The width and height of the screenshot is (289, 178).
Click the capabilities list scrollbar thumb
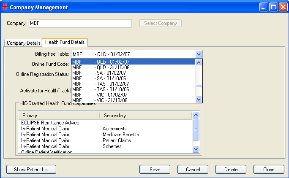(196, 129)
